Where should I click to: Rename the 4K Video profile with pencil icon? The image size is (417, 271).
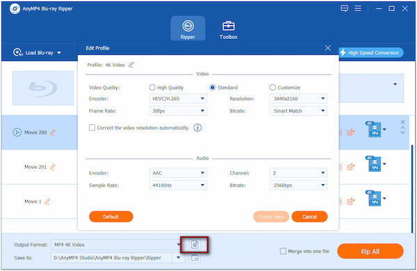pyautogui.click(x=131, y=65)
